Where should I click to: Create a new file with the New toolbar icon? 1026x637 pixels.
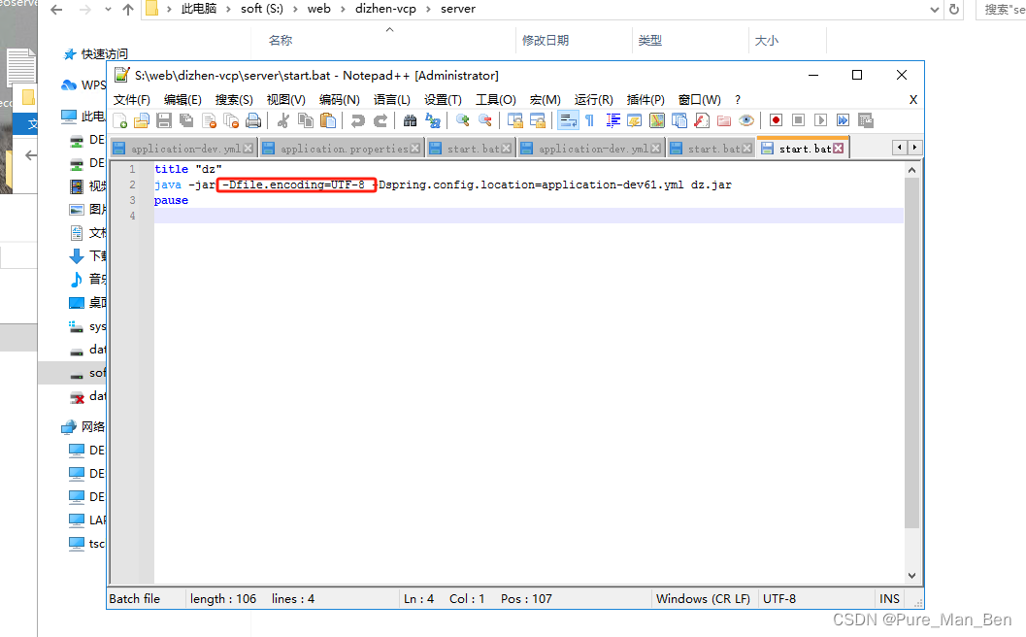click(x=119, y=120)
